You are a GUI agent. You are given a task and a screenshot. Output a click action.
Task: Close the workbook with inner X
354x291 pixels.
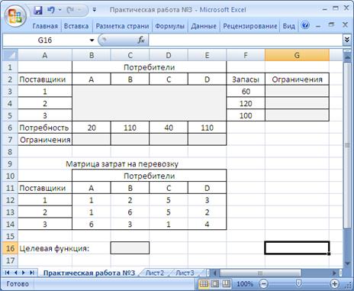pyautogui.click(x=345, y=24)
